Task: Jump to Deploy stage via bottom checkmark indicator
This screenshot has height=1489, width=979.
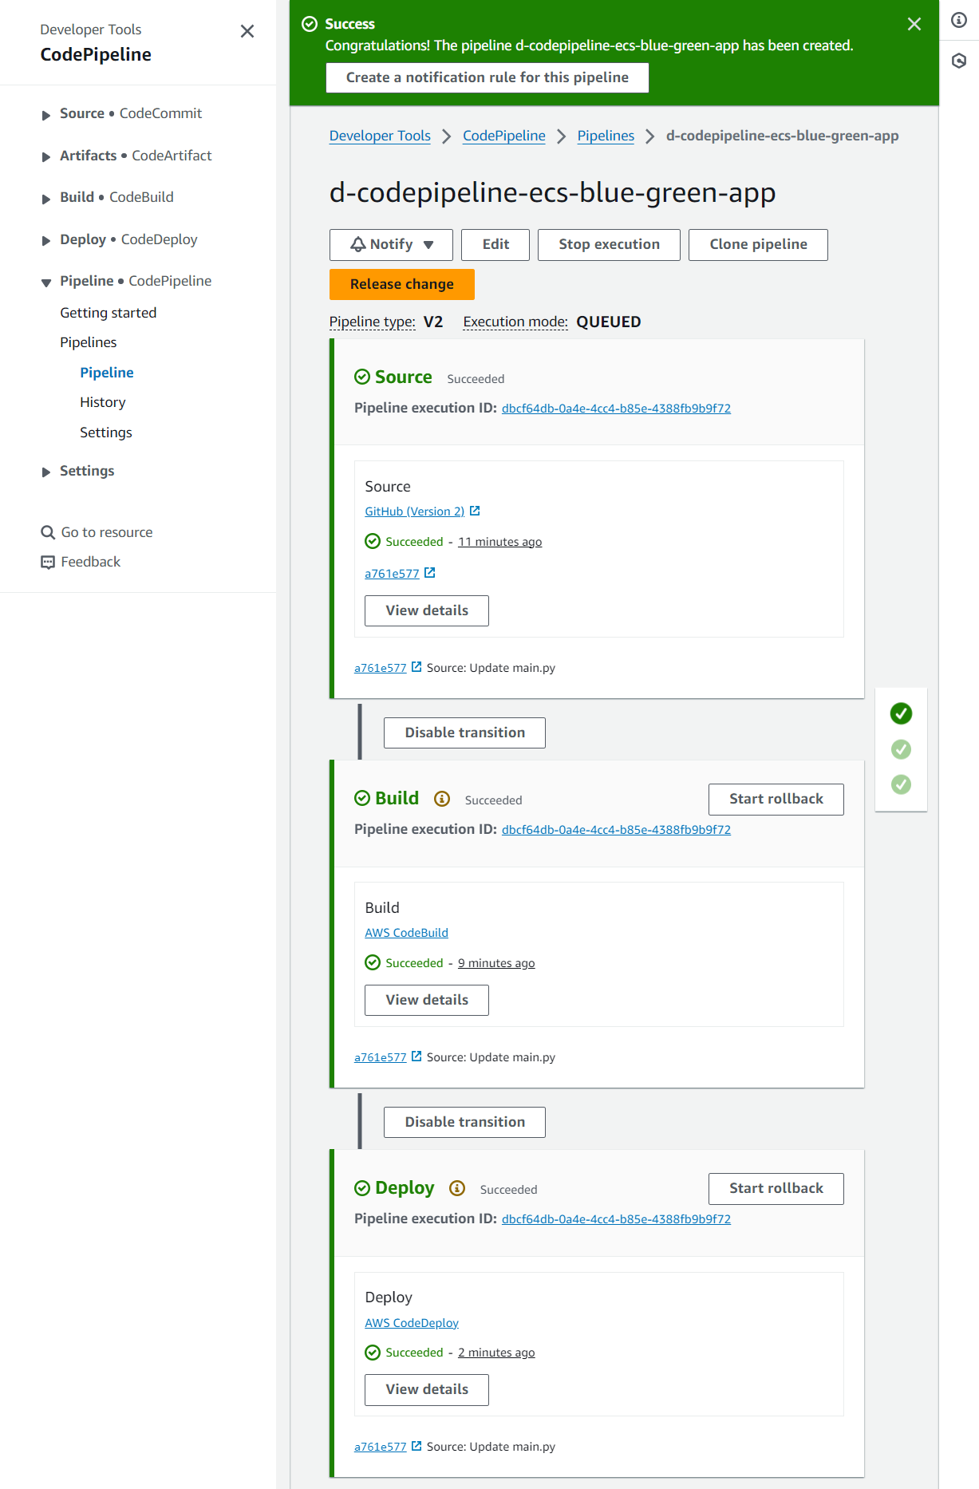Action: [901, 784]
